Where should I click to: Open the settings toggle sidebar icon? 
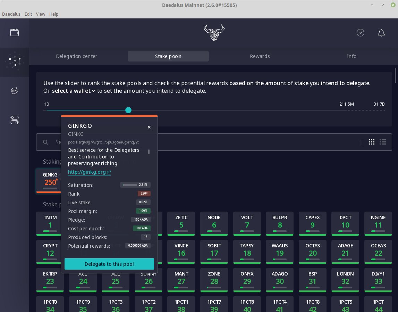tap(15, 120)
